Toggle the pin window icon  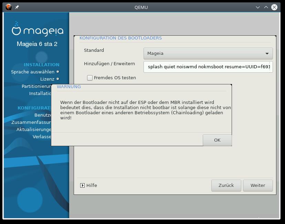17,7
